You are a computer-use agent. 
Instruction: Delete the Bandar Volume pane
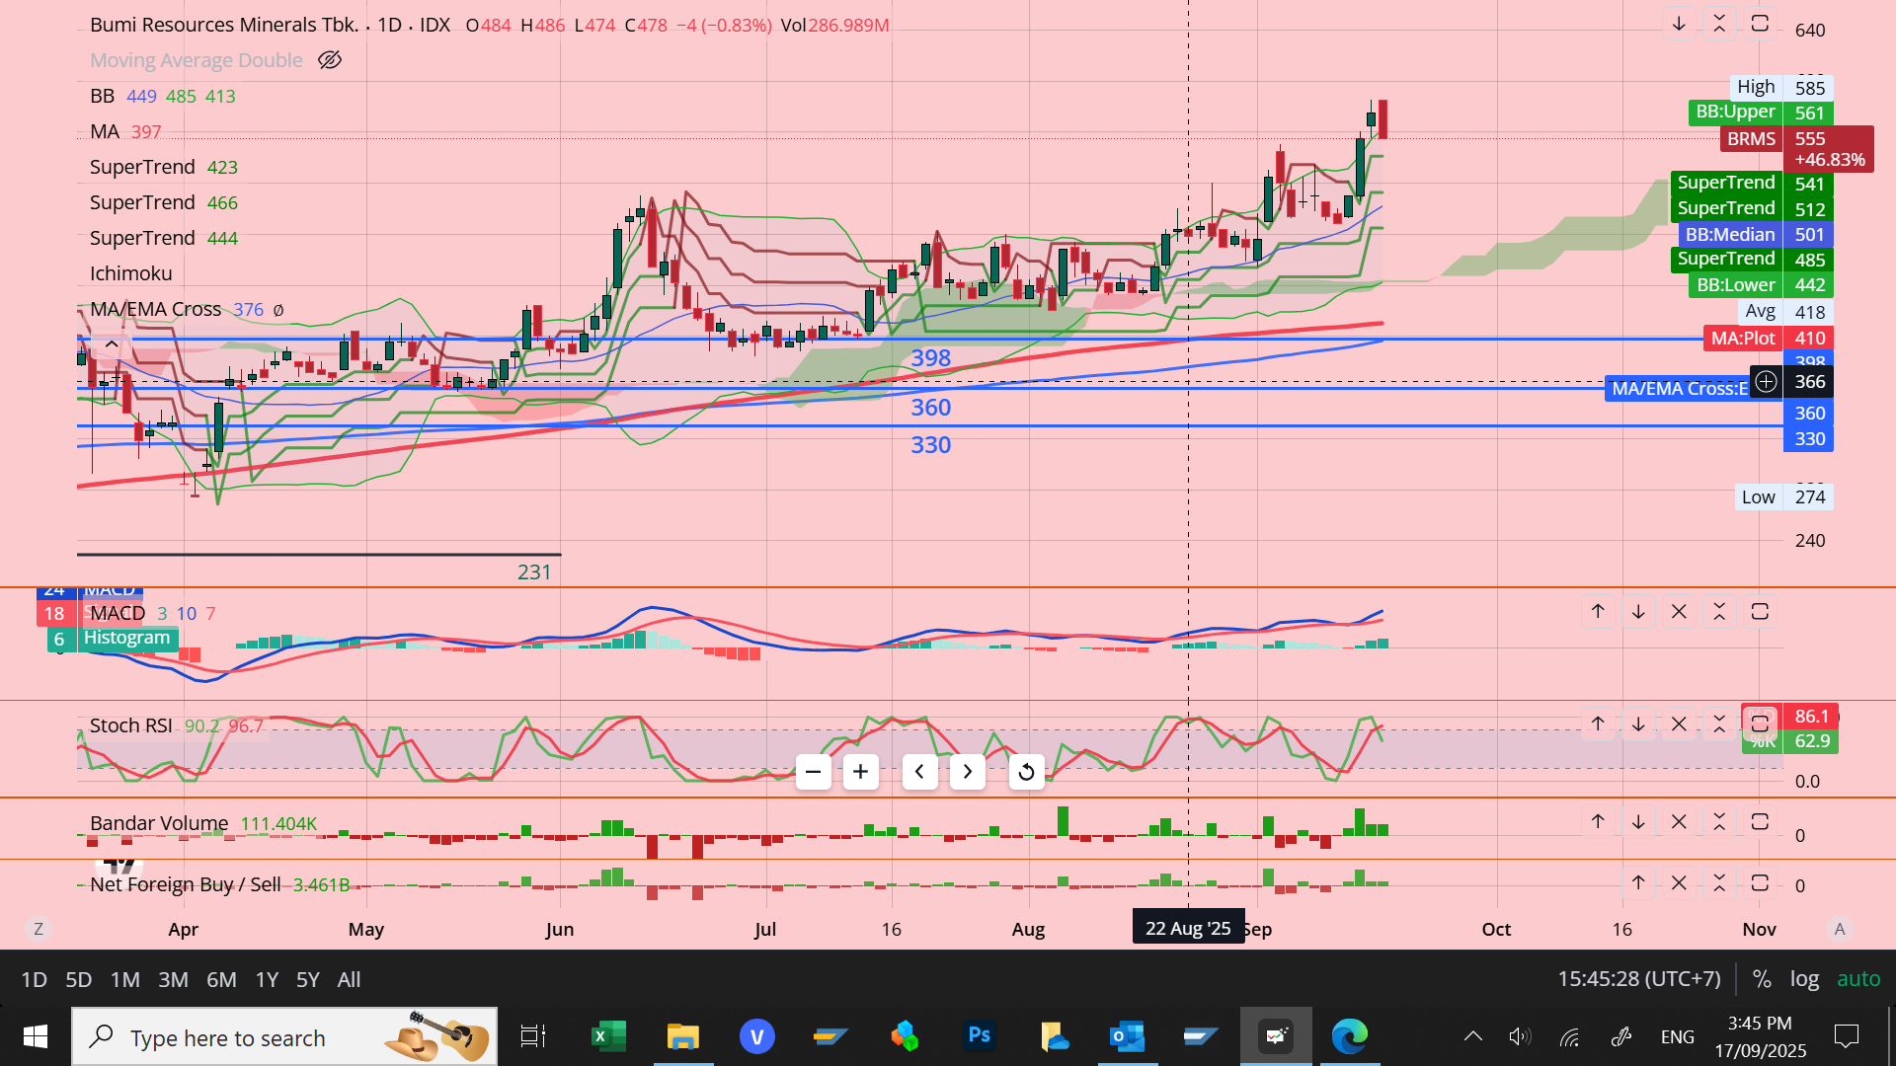point(1679,822)
